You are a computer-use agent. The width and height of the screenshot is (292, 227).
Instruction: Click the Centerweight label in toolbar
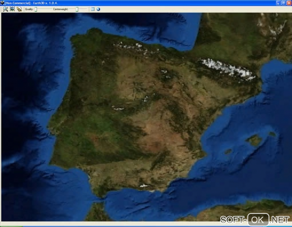pos(60,9)
